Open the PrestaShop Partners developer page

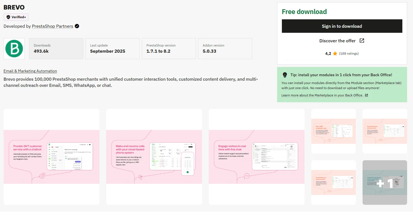(52, 26)
